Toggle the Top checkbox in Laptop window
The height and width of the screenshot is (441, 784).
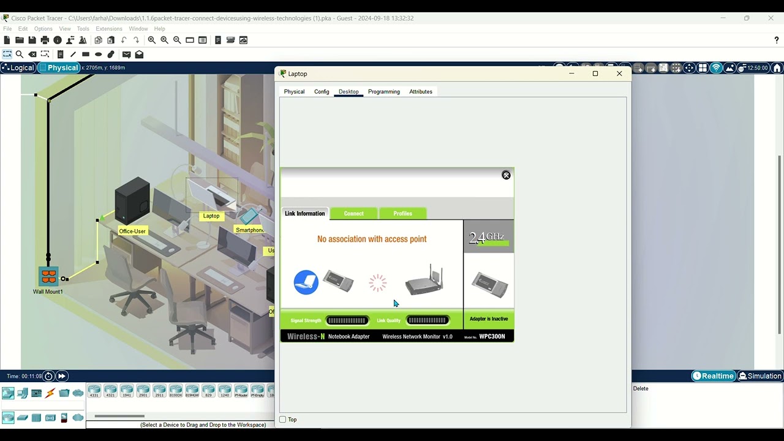(283, 420)
